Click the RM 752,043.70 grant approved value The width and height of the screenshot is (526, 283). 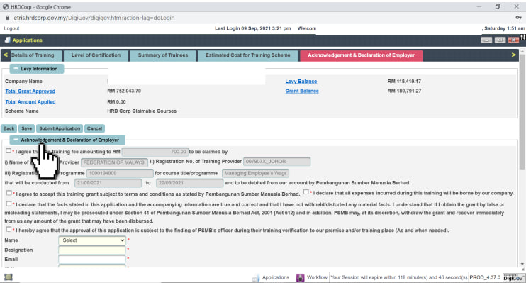click(124, 91)
